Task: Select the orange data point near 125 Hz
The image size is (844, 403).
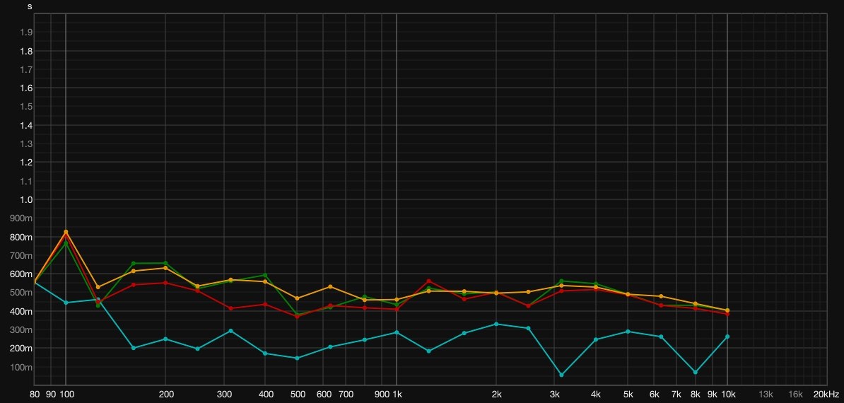Action: 98,287
